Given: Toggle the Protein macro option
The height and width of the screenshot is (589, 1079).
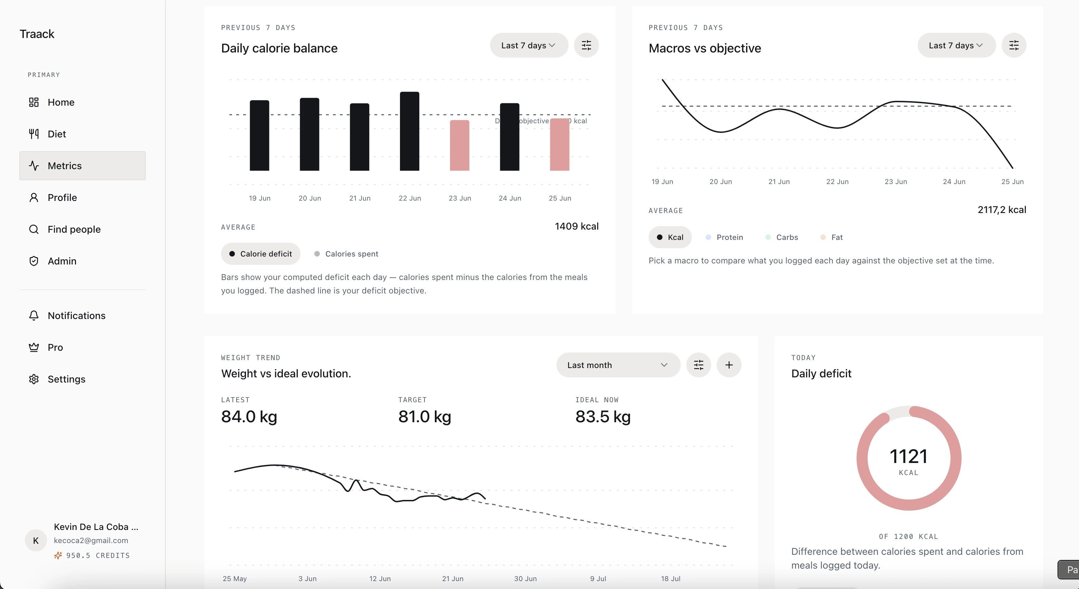Looking at the screenshot, I should (x=724, y=237).
